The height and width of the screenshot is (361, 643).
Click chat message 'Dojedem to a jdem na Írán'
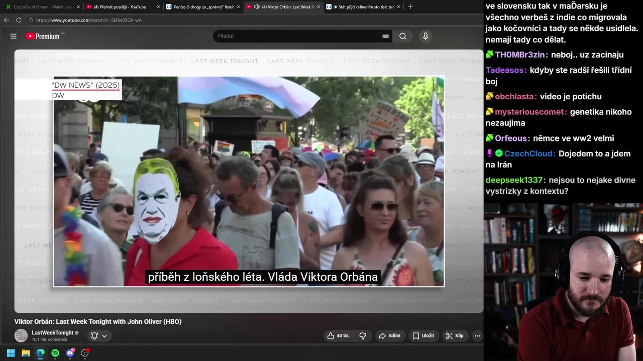coord(558,159)
